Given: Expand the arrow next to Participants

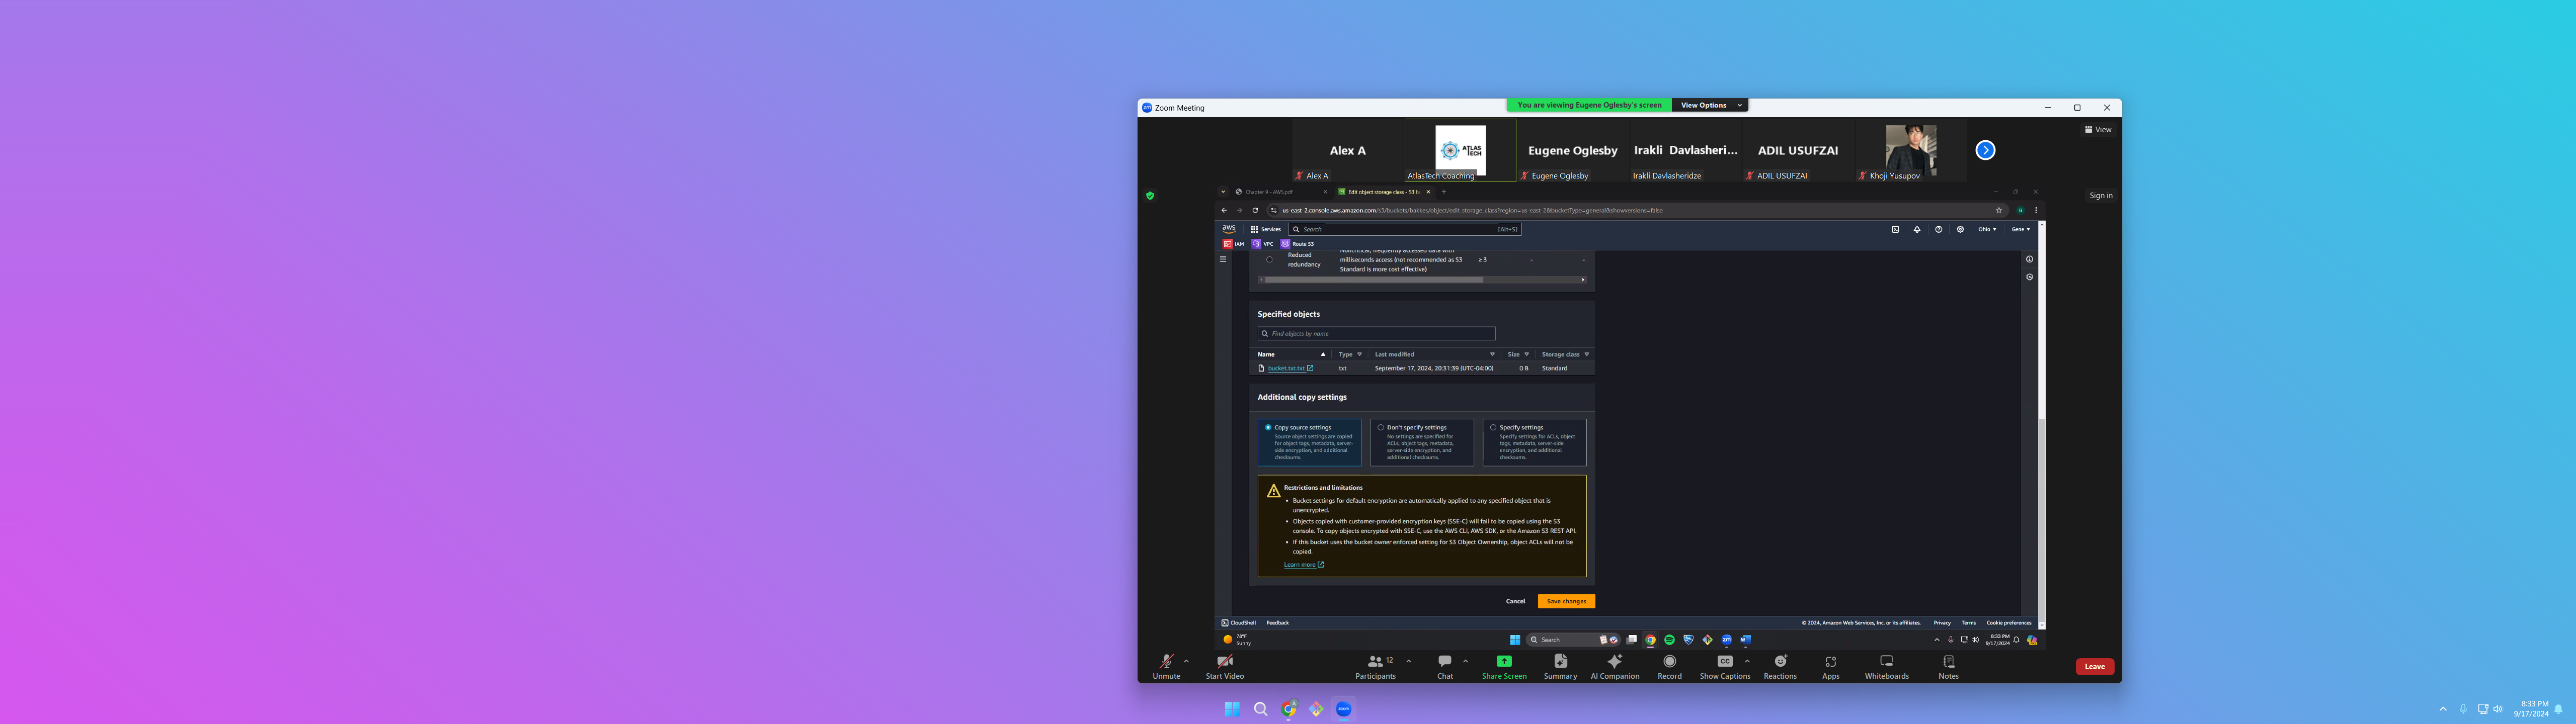Looking at the screenshot, I should click(1409, 661).
